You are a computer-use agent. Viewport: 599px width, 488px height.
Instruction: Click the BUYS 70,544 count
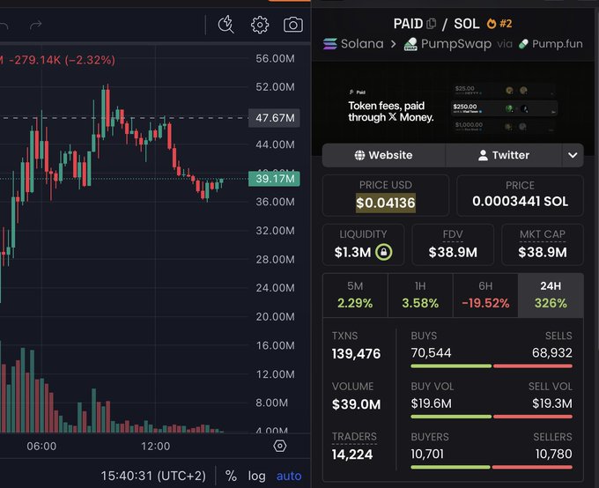click(x=431, y=352)
